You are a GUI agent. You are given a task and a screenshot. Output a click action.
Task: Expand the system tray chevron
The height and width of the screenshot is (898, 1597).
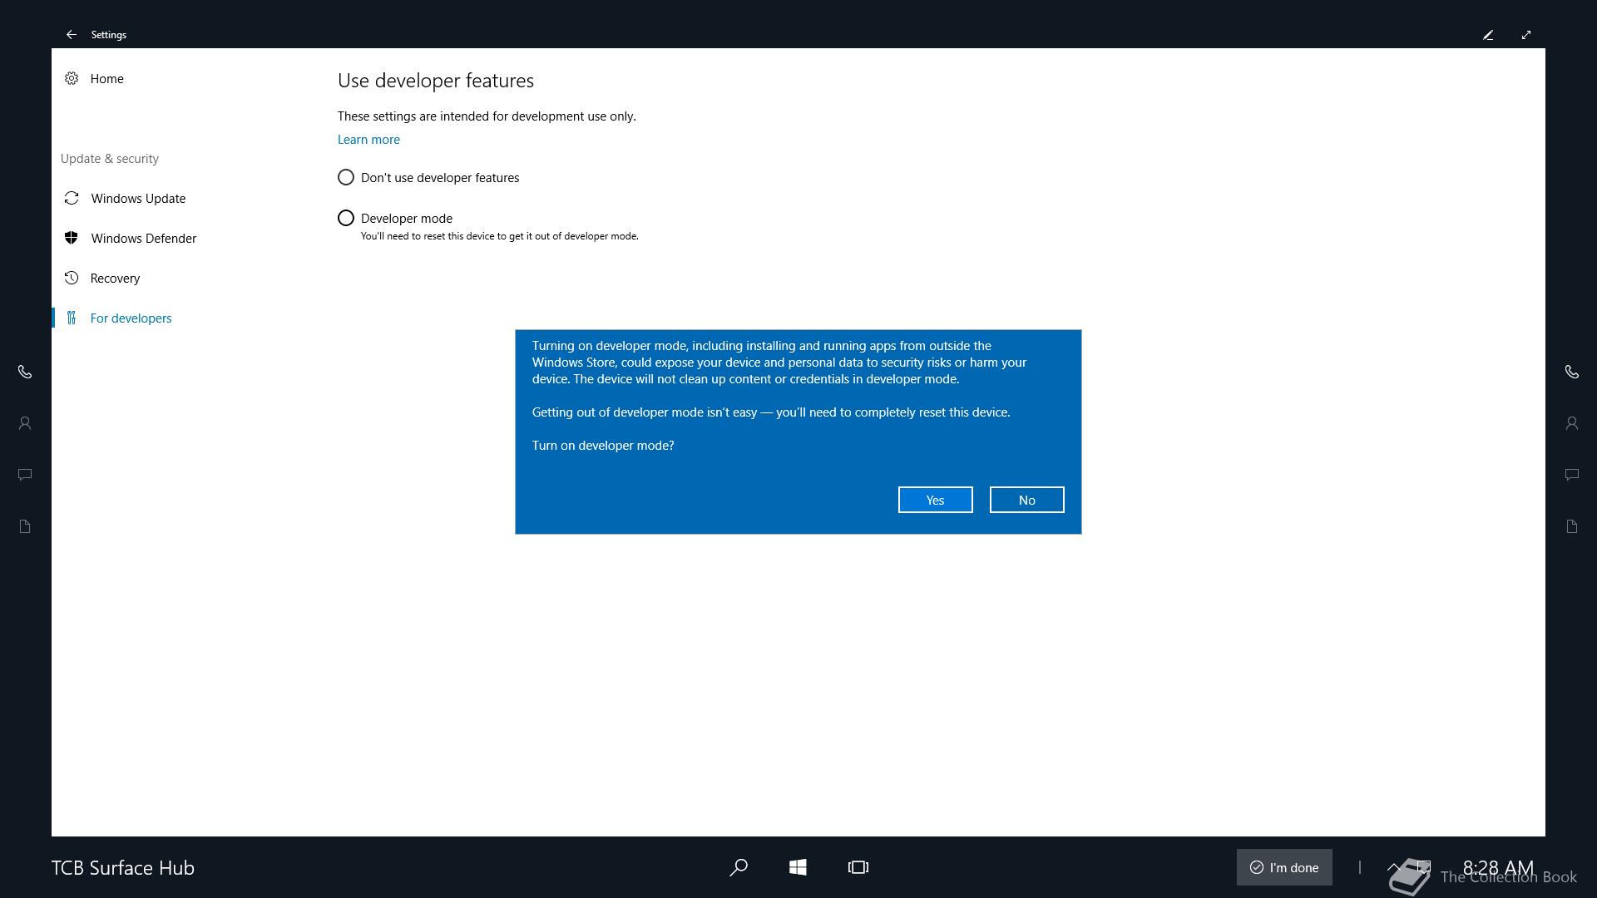(1394, 866)
